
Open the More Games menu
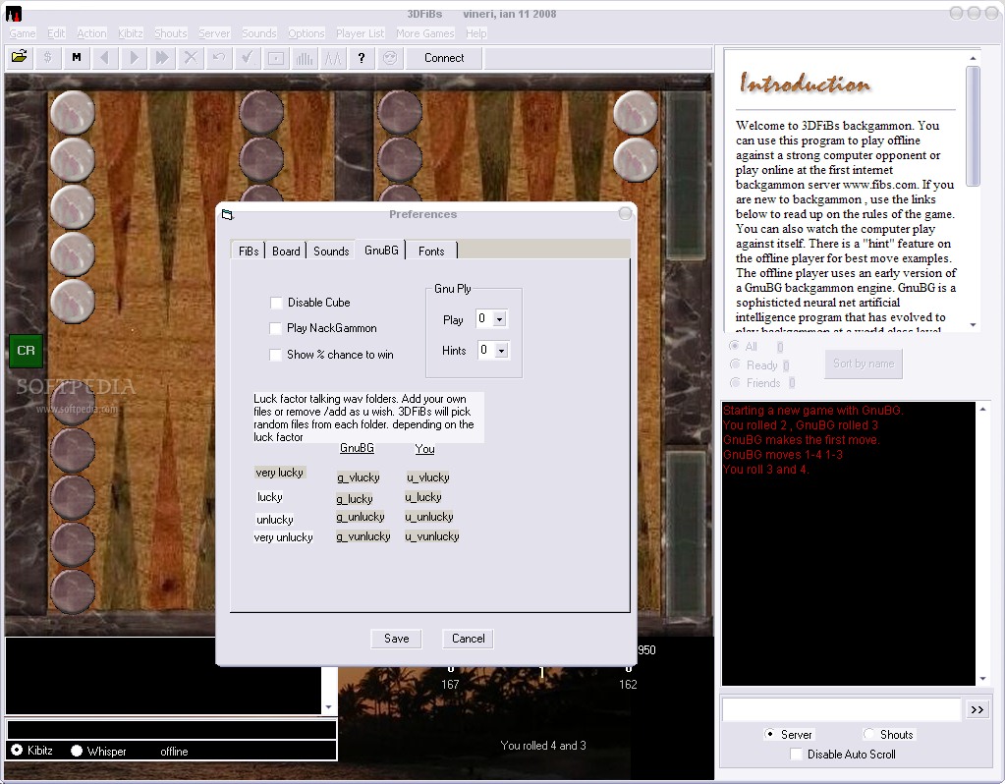tap(425, 33)
